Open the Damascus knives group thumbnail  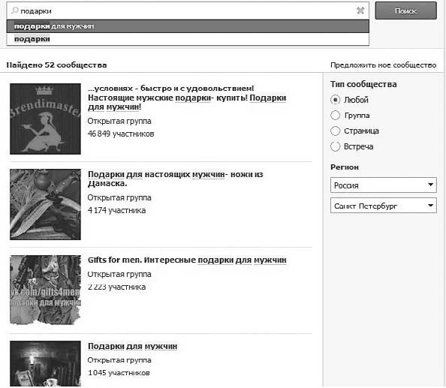pos(45,204)
